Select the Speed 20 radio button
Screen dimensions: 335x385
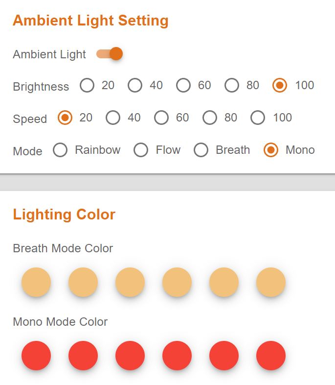pos(65,118)
